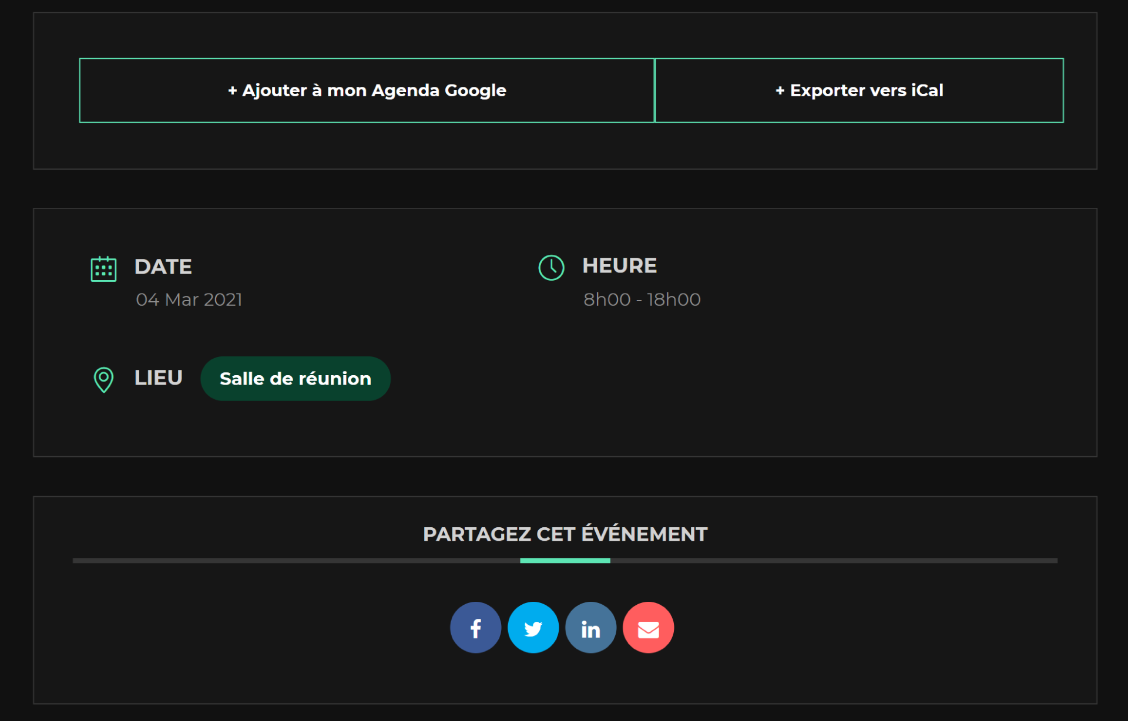Add event to Google Agenda
The height and width of the screenshot is (721, 1128).
point(367,90)
